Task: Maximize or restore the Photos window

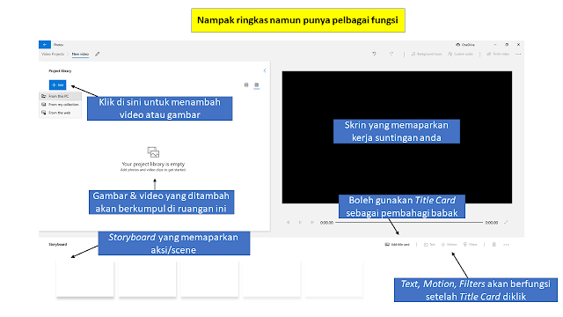Action: point(507,45)
